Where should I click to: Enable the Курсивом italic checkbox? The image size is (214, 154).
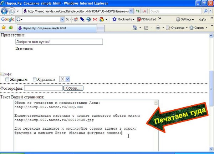[x=35, y=79]
